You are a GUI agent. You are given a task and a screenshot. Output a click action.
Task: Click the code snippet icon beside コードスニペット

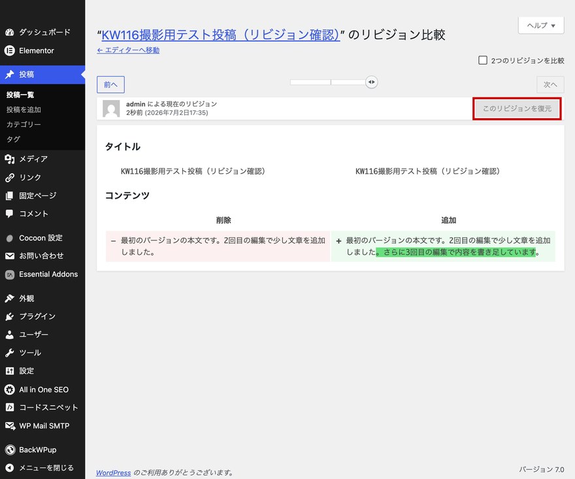(10, 407)
